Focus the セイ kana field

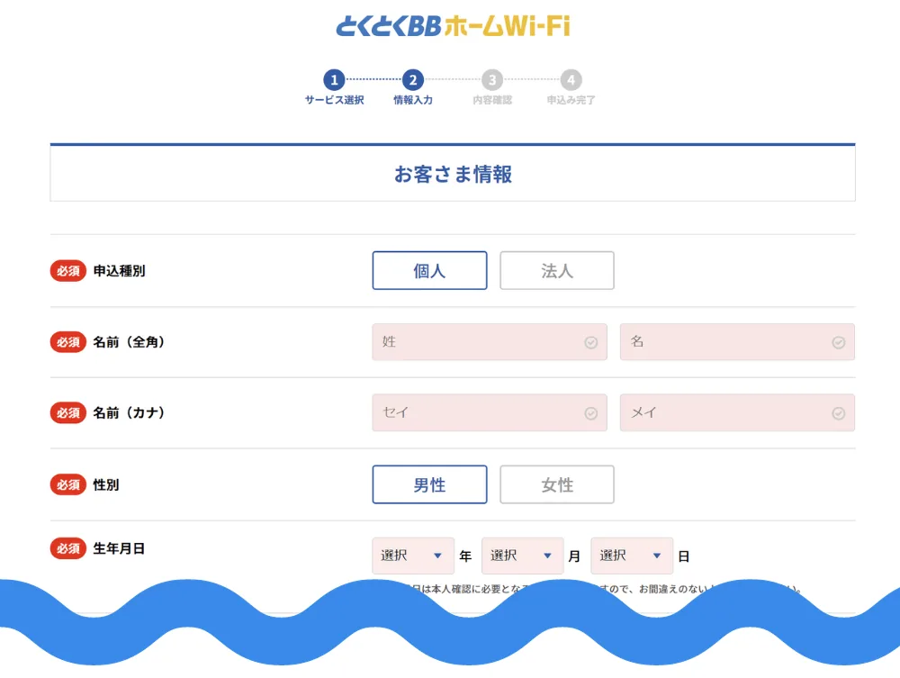point(490,412)
